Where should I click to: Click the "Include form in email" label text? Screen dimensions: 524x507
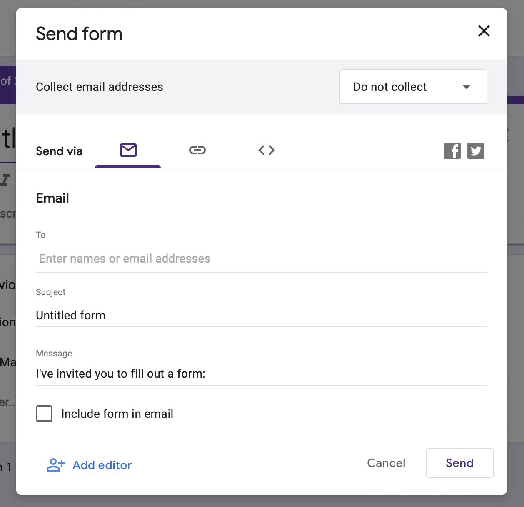[117, 414]
